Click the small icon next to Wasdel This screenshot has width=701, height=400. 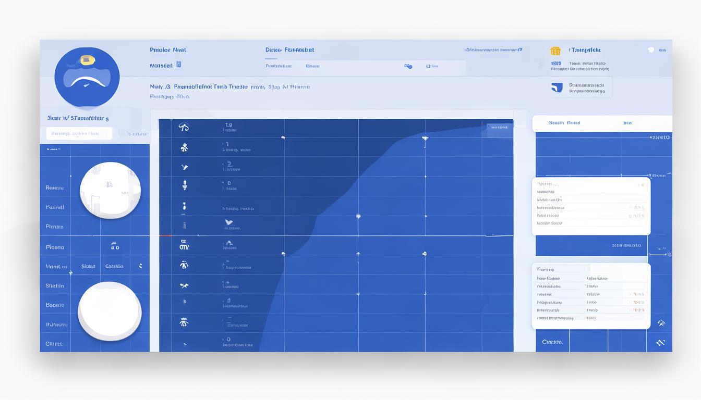tap(178, 65)
